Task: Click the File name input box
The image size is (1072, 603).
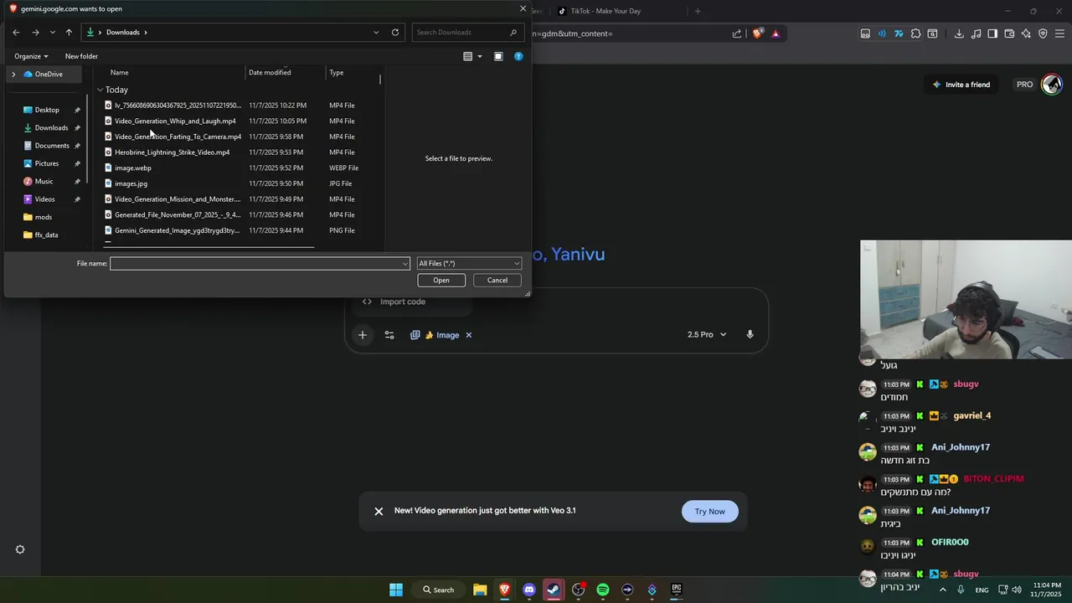Action: (x=260, y=264)
